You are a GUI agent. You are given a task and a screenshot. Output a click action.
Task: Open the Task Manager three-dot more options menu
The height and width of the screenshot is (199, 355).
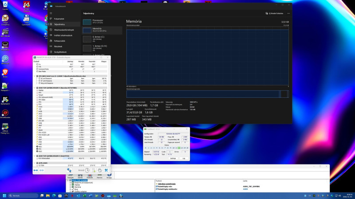coord(288,14)
